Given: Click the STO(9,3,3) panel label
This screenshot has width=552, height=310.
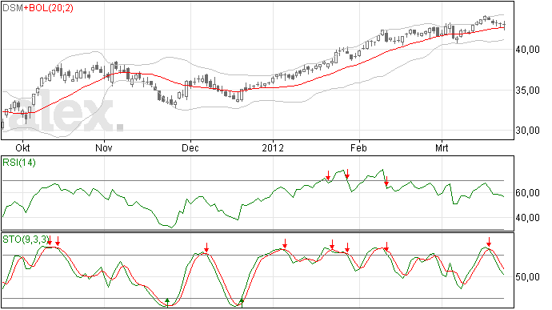Looking at the screenshot, I should pyautogui.click(x=26, y=240).
